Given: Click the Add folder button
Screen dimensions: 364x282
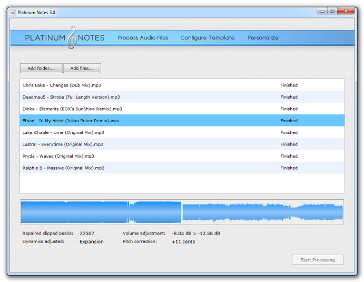Looking at the screenshot, I should click(x=41, y=69).
